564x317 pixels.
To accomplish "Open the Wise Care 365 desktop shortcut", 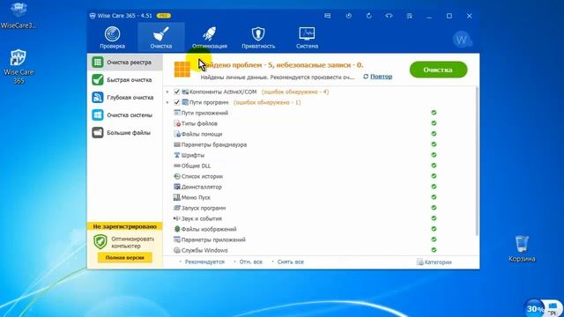I will [19, 67].
